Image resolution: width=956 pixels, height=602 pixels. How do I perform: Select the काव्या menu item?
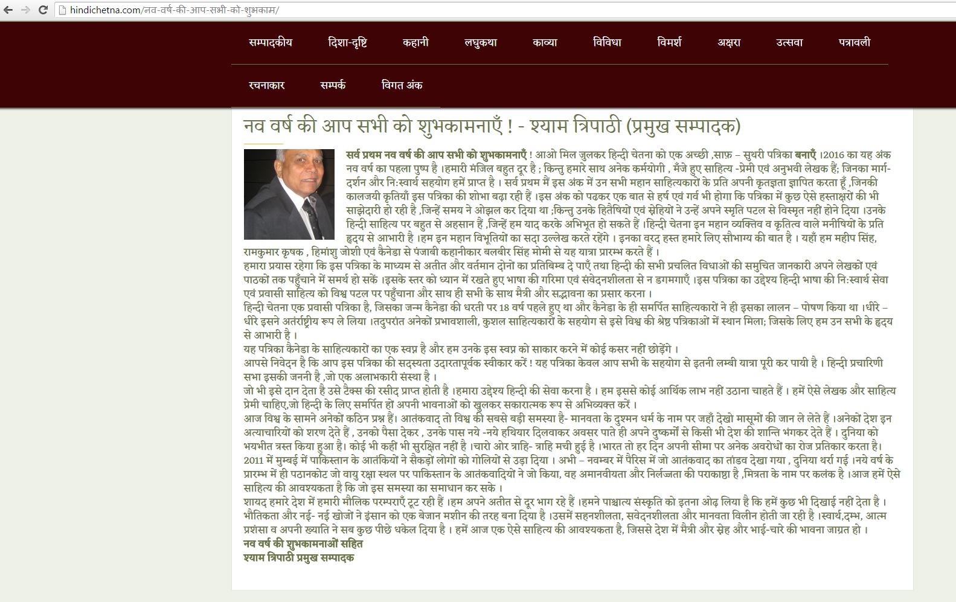545,42
